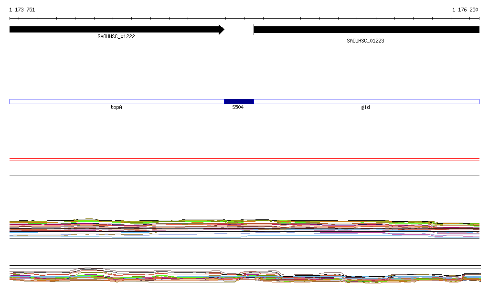Click the end coordinate 1 176 250
Viewport: 489px width, 292px height.
(465, 10)
